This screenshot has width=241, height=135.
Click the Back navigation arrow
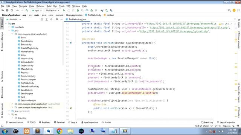[17, 10]
